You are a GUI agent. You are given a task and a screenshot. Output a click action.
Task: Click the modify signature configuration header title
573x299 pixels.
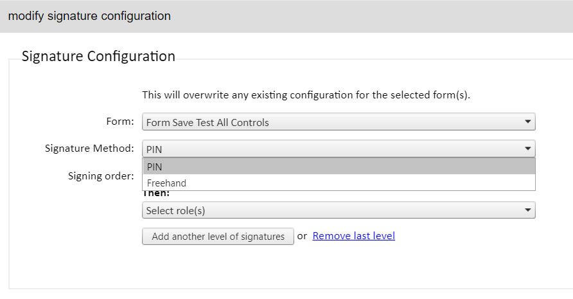[89, 16]
